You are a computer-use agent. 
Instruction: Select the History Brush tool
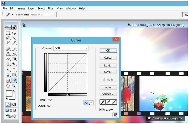coord(14,54)
